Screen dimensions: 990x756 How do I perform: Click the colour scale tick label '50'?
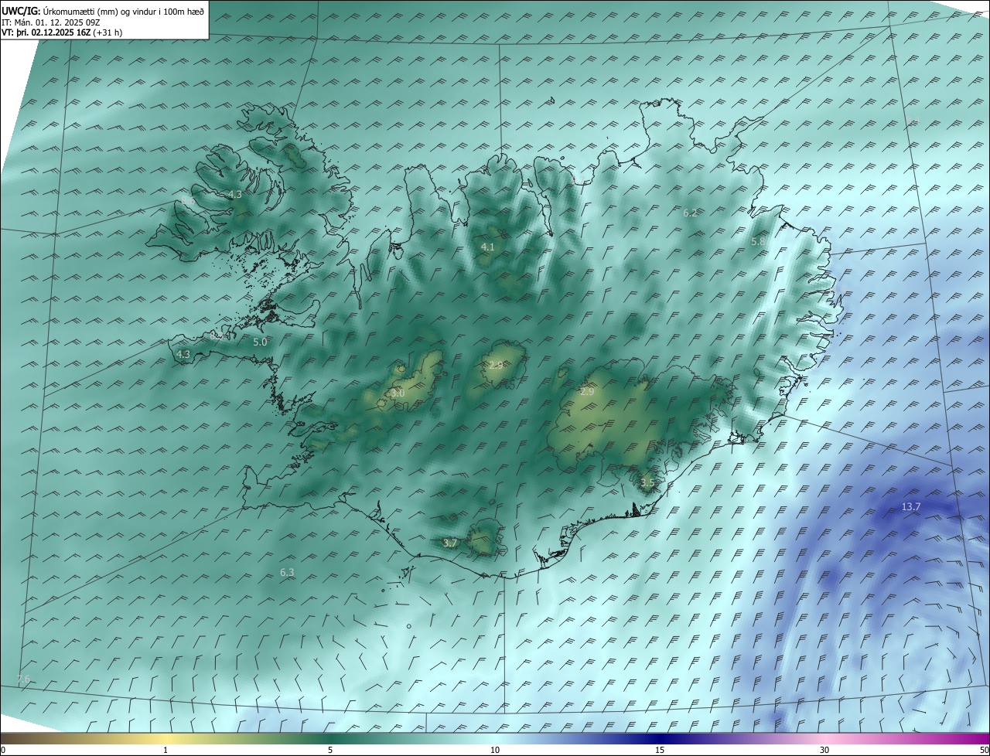pos(985,750)
